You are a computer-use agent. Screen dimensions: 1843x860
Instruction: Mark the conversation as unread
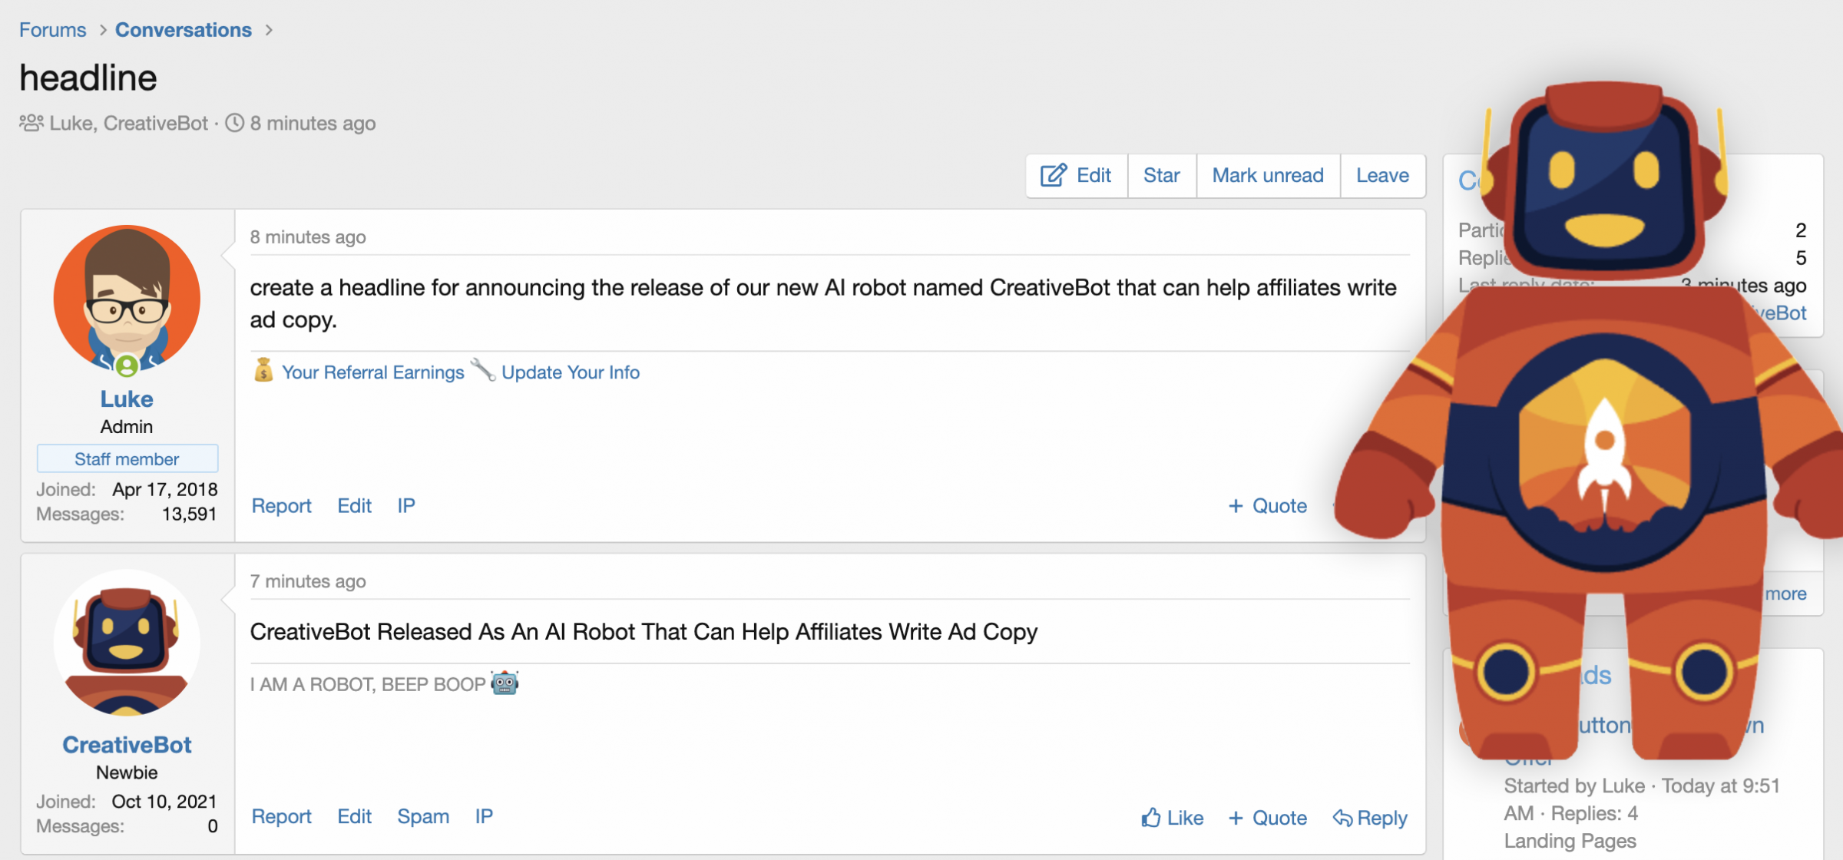(x=1268, y=176)
